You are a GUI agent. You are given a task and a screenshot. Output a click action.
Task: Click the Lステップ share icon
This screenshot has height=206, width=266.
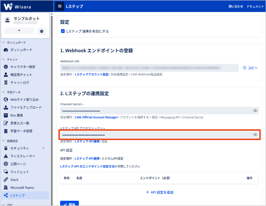point(6,195)
